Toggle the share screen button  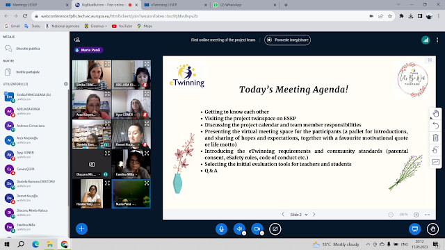(x=275, y=229)
